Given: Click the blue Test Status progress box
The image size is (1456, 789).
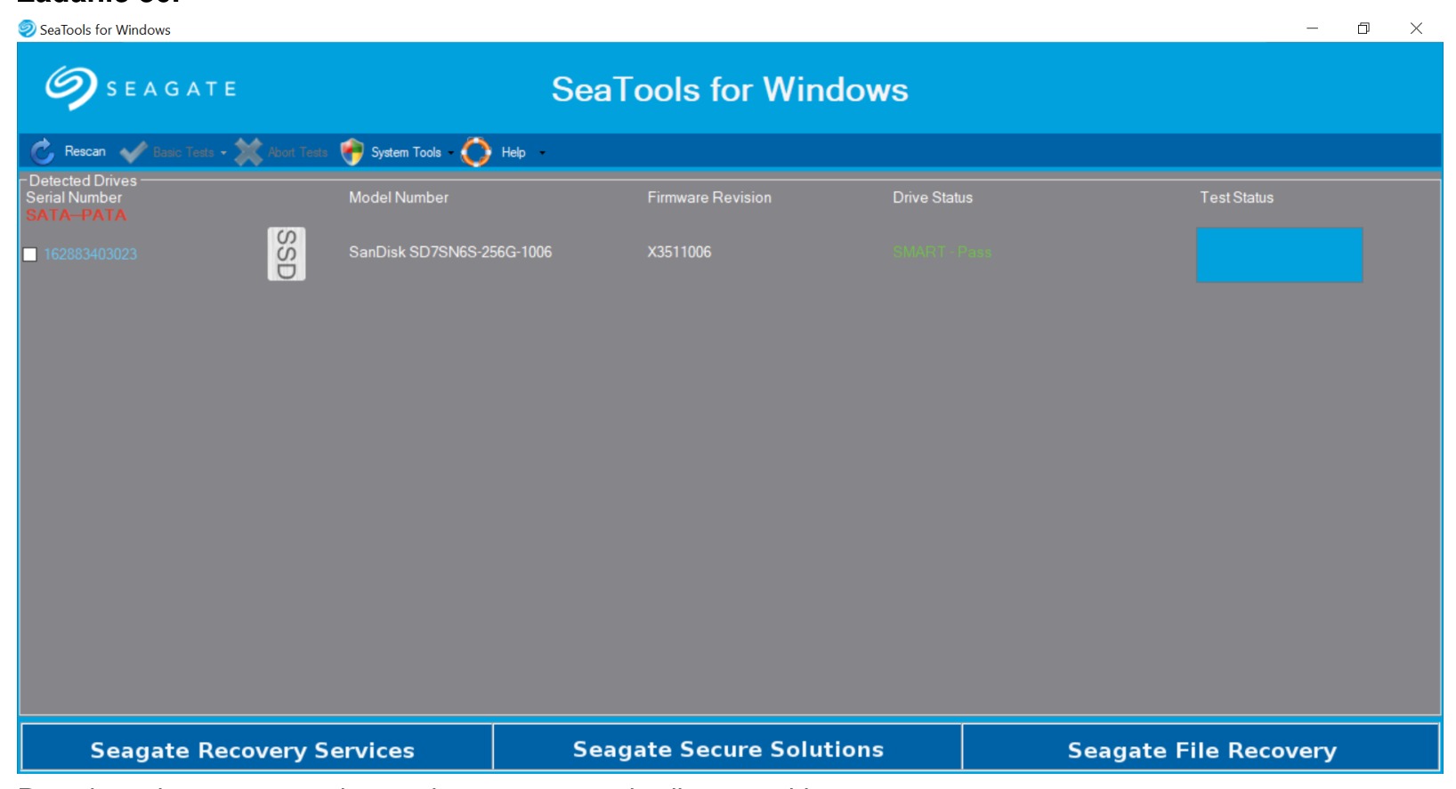Looking at the screenshot, I should [1279, 254].
